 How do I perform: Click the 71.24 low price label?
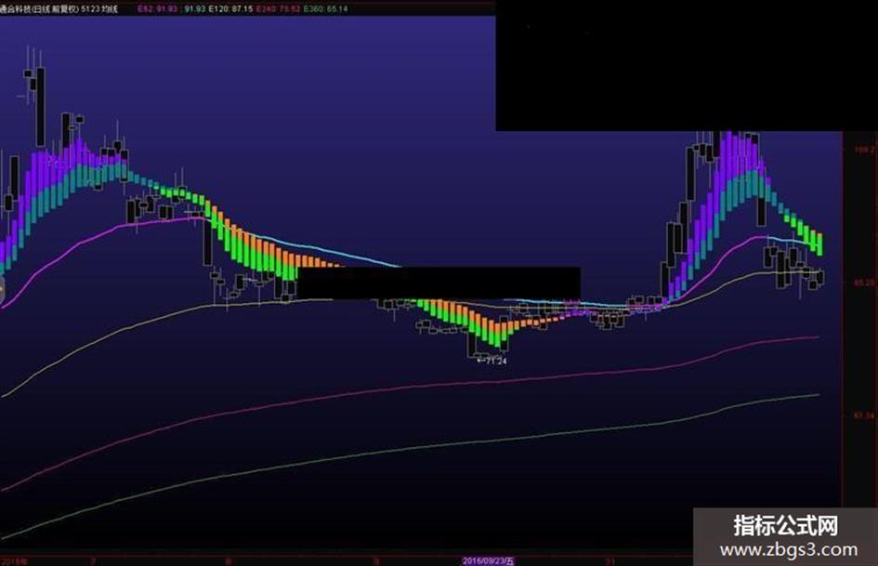pyautogui.click(x=491, y=361)
